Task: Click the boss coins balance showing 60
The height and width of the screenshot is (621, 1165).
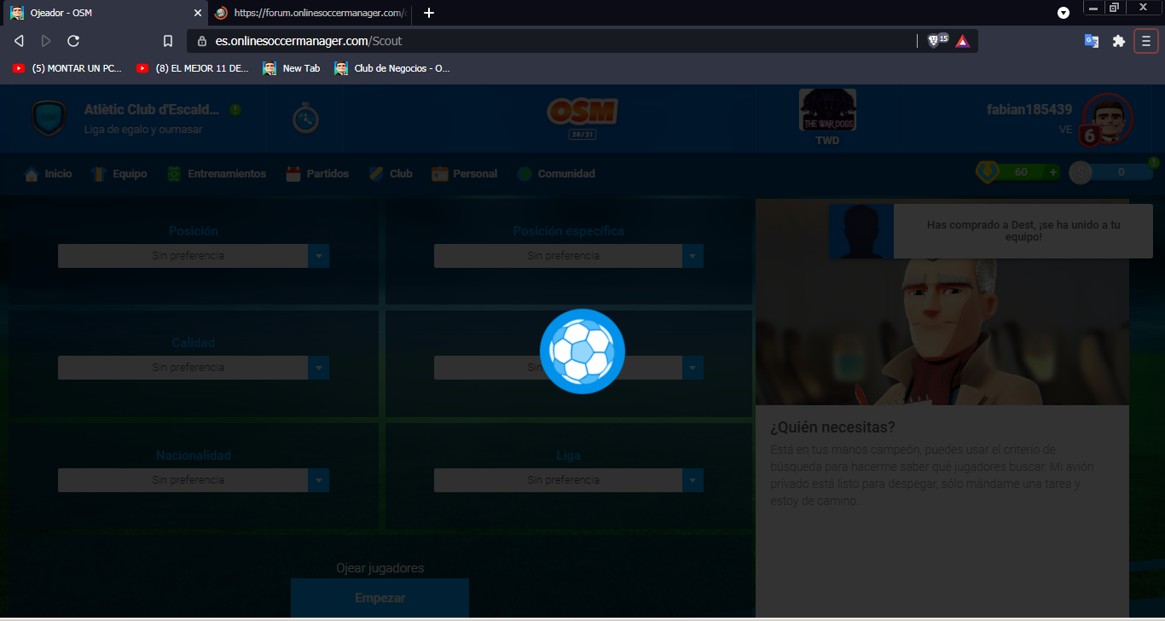Action: 1019,172
